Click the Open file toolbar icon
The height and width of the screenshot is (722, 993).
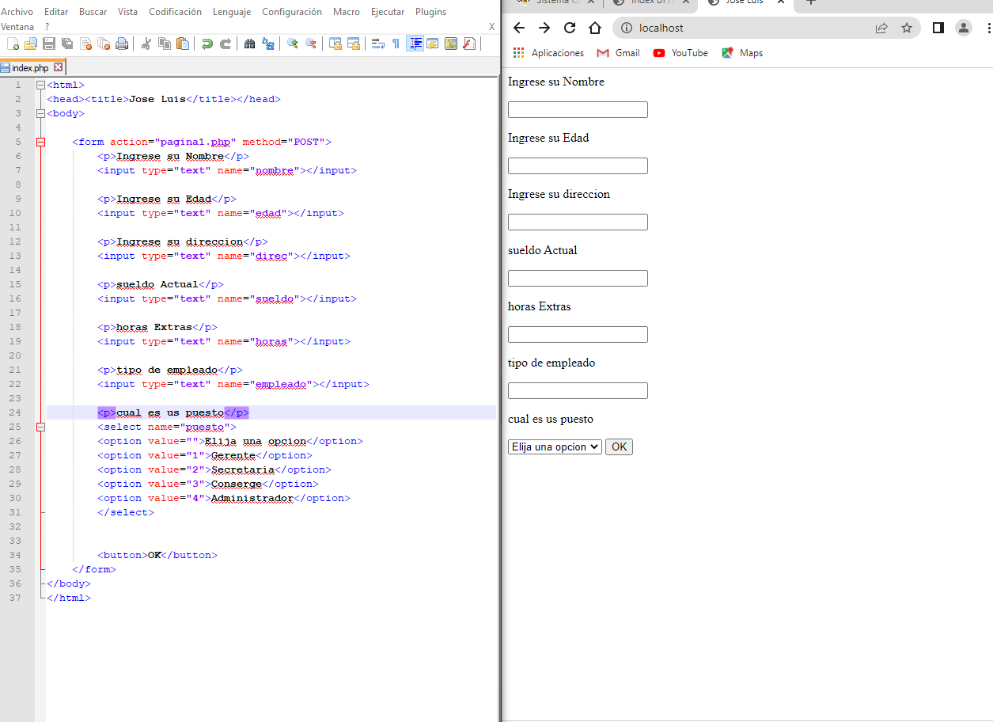click(31, 44)
